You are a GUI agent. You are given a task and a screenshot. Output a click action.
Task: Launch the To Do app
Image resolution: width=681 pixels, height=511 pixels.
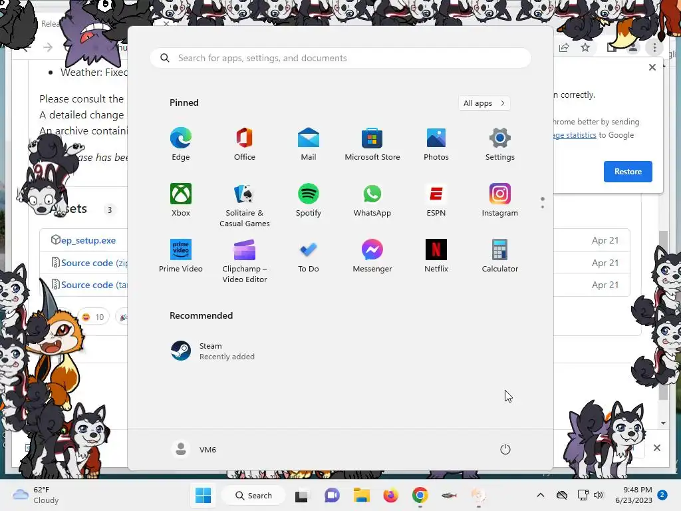coord(309,256)
